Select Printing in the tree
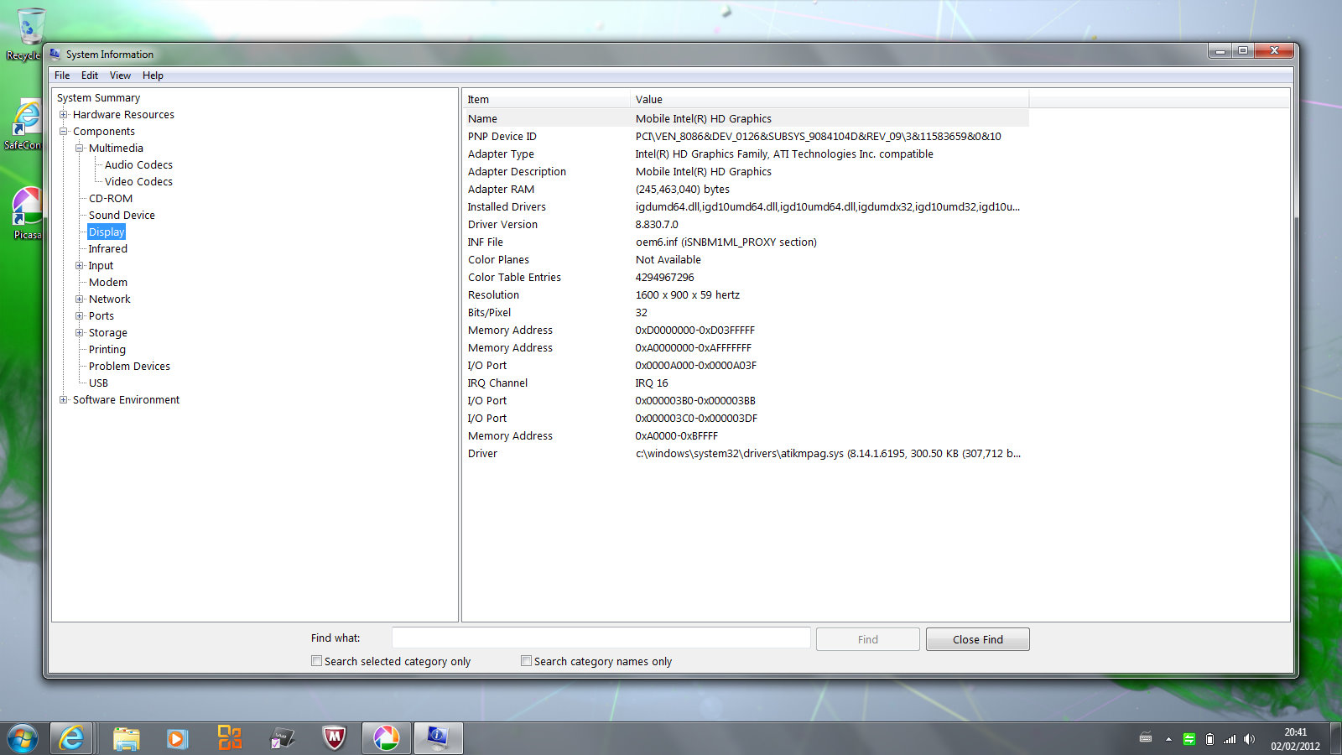This screenshot has height=755, width=1342. pyautogui.click(x=107, y=350)
